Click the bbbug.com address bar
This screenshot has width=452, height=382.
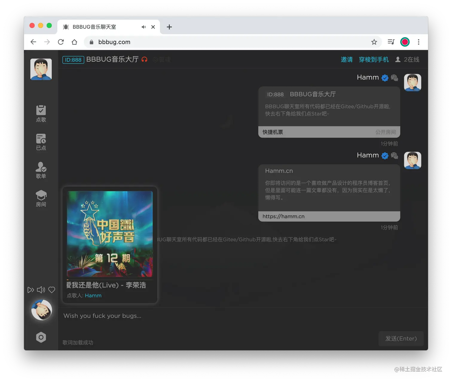tap(233, 42)
